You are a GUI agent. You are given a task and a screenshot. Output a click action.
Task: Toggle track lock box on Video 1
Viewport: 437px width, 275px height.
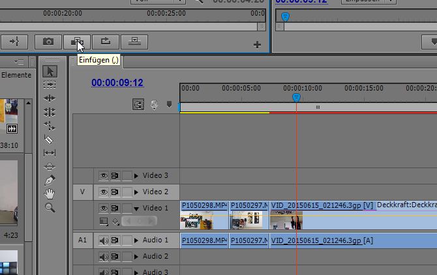click(127, 208)
